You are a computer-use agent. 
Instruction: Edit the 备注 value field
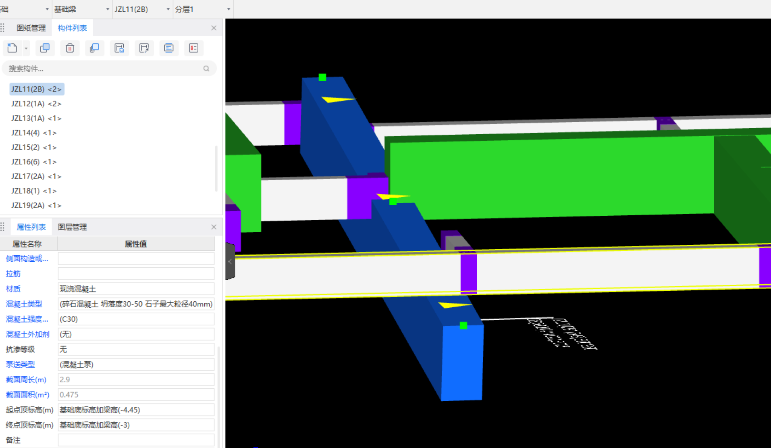[x=136, y=440]
